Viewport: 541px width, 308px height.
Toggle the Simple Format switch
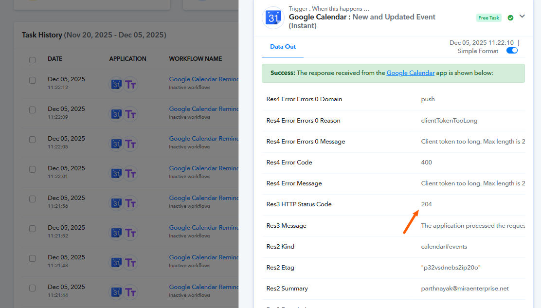[x=512, y=51]
